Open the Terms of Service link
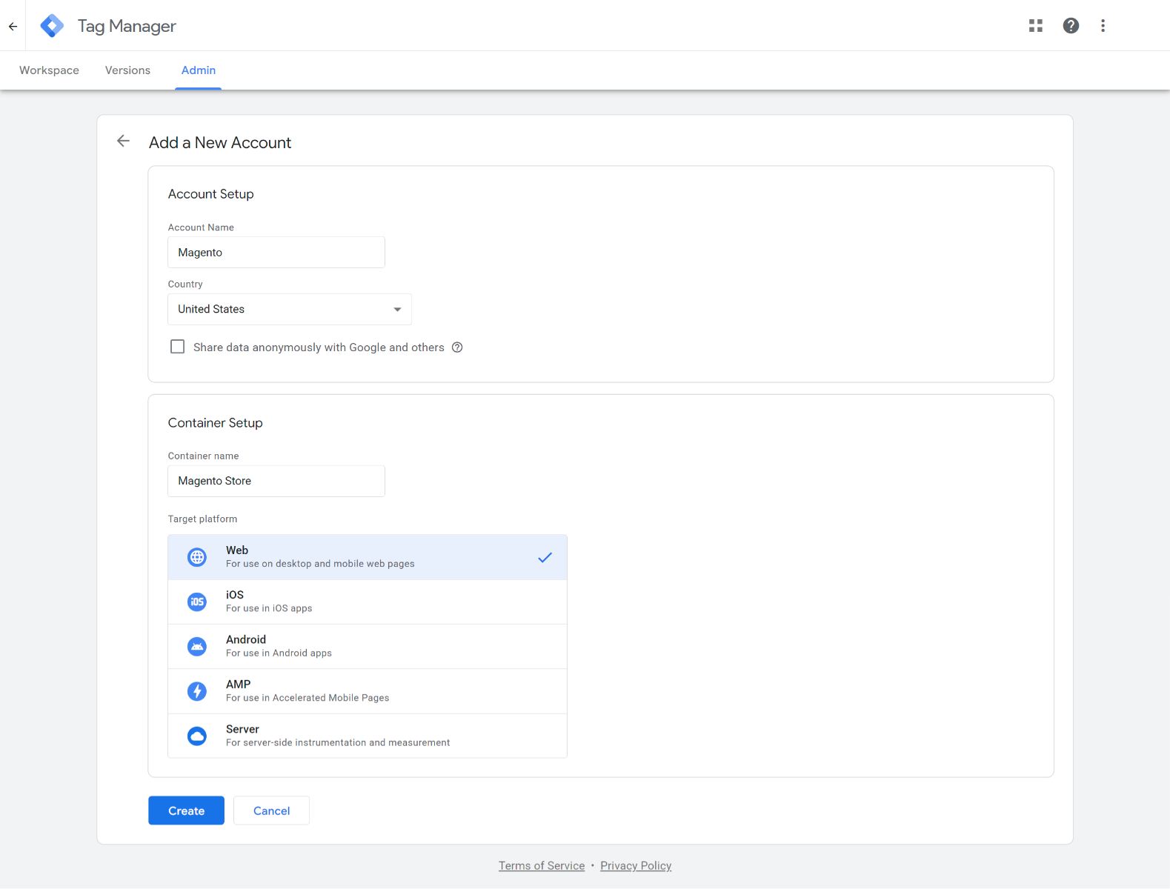Viewport: 1170px width, 889px height. 542,865
